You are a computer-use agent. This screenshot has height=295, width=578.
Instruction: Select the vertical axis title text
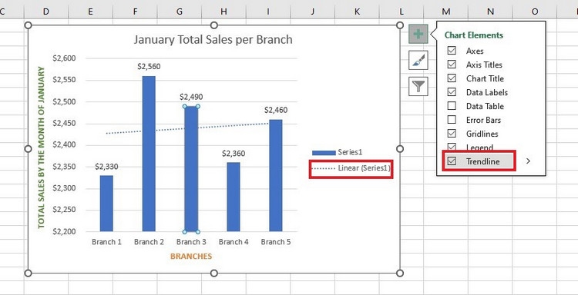click(42, 147)
